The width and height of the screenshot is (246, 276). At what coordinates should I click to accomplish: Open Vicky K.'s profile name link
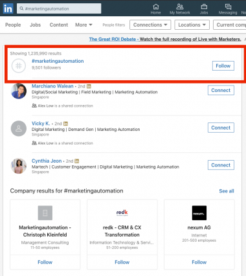point(41,124)
